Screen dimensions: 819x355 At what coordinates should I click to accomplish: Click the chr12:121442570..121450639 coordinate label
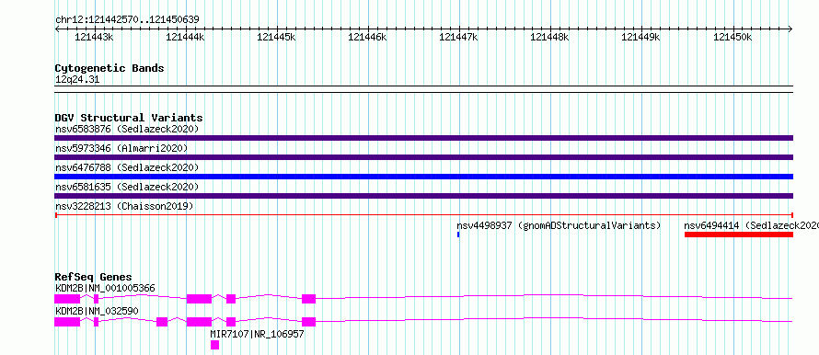127,20
